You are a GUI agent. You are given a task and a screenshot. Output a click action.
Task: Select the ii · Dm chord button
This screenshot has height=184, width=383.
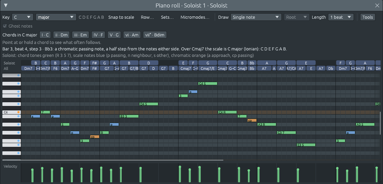(61, 35)
